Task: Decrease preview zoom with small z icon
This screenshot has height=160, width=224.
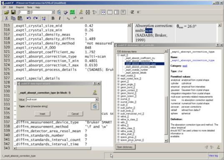Action: click(x=138, y=12)
